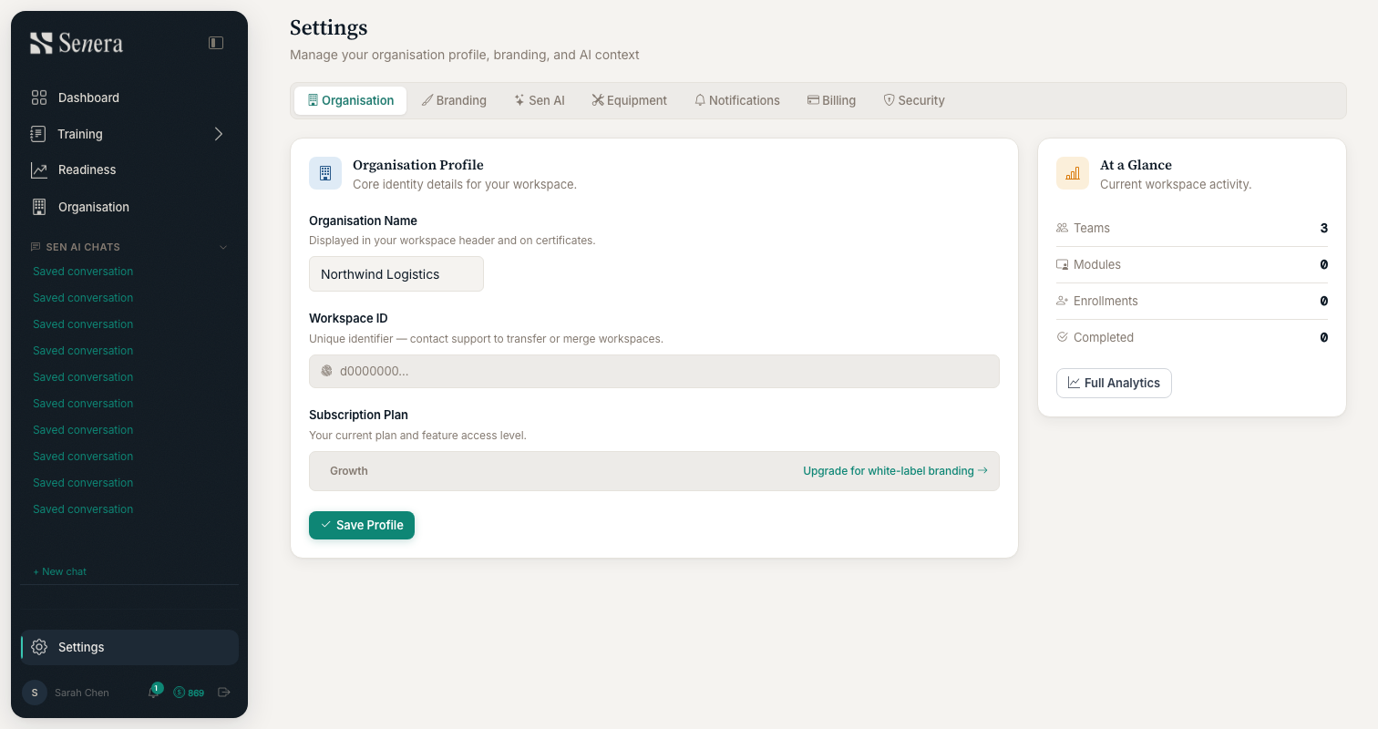Image resolution: width=1378 pixels, height=729 pixels.
Task: Click the Workspace ID label
Action: tap(348, 318)
